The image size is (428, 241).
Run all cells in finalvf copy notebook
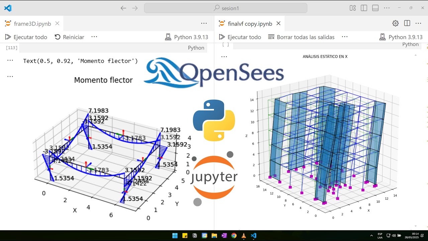tap(240, 37)
